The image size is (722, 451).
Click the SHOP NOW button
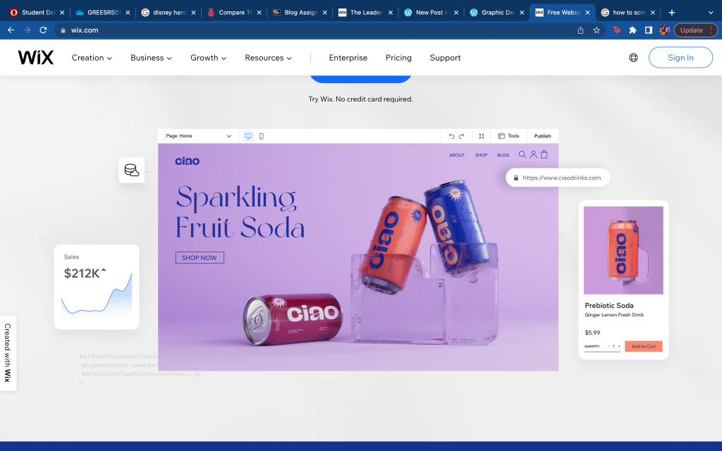coord(200,258)
